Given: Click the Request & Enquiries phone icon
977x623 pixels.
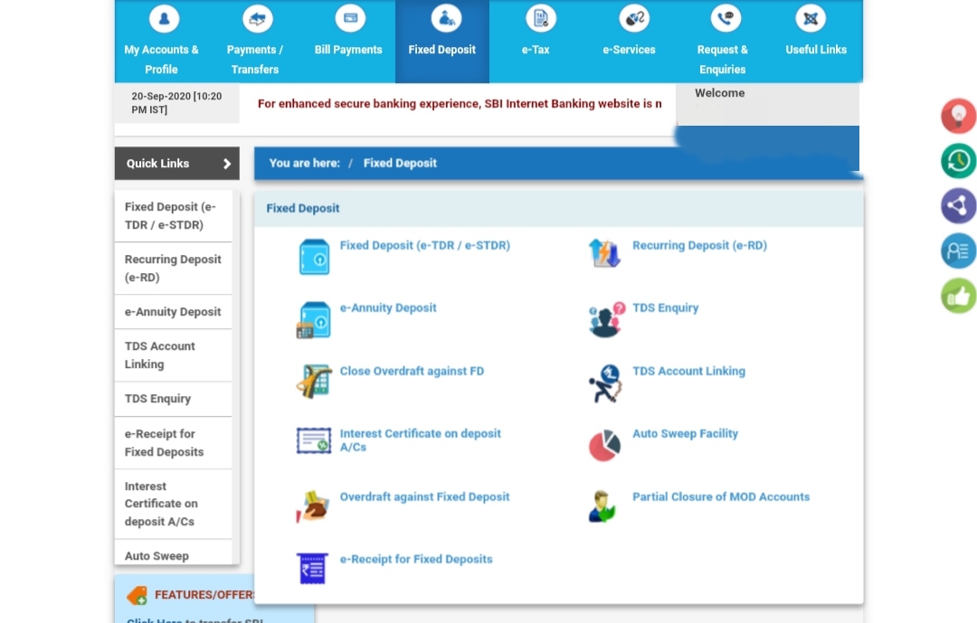Looking at the screenshot, I should pyautogui.click(x=726, y=19).
